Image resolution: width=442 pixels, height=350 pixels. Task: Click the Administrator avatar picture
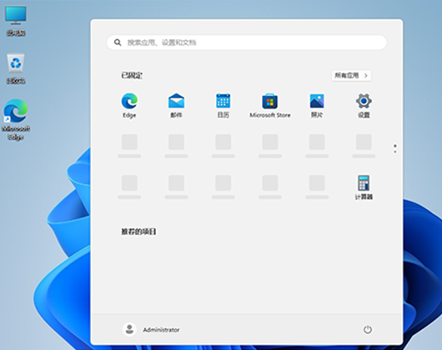[129, 329]
